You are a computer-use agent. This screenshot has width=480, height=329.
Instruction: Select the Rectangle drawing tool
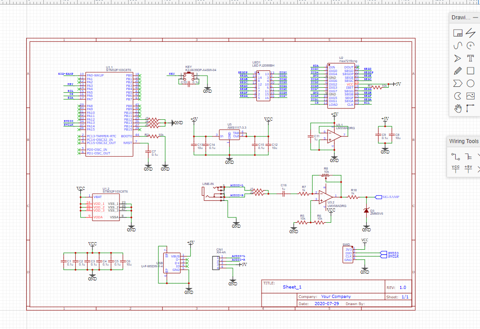(471, 71)
